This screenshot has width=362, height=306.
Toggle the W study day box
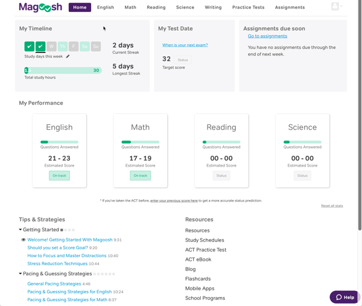51,46
